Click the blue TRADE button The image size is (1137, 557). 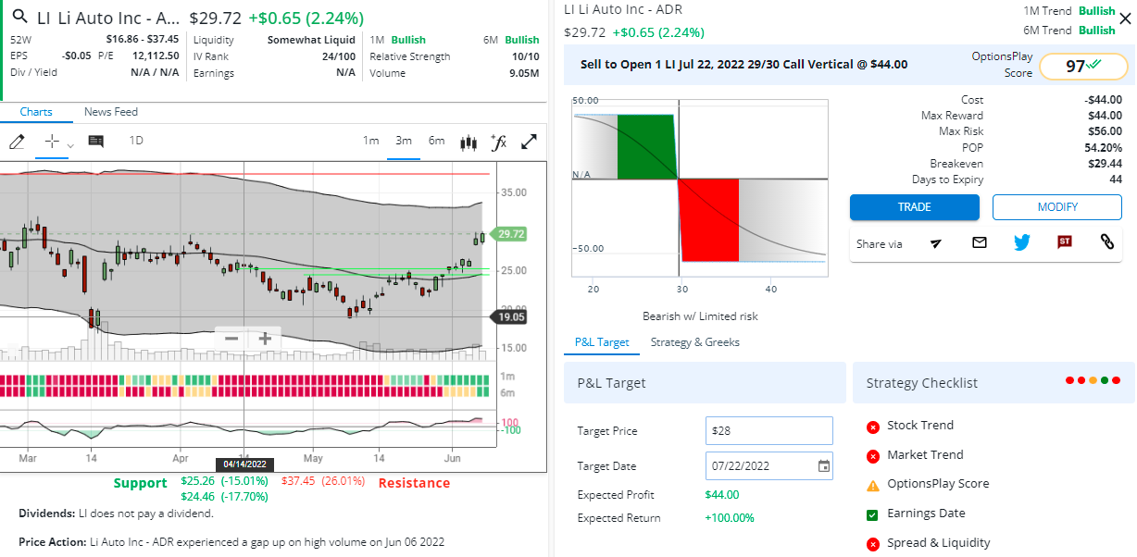tap(915, 207)
